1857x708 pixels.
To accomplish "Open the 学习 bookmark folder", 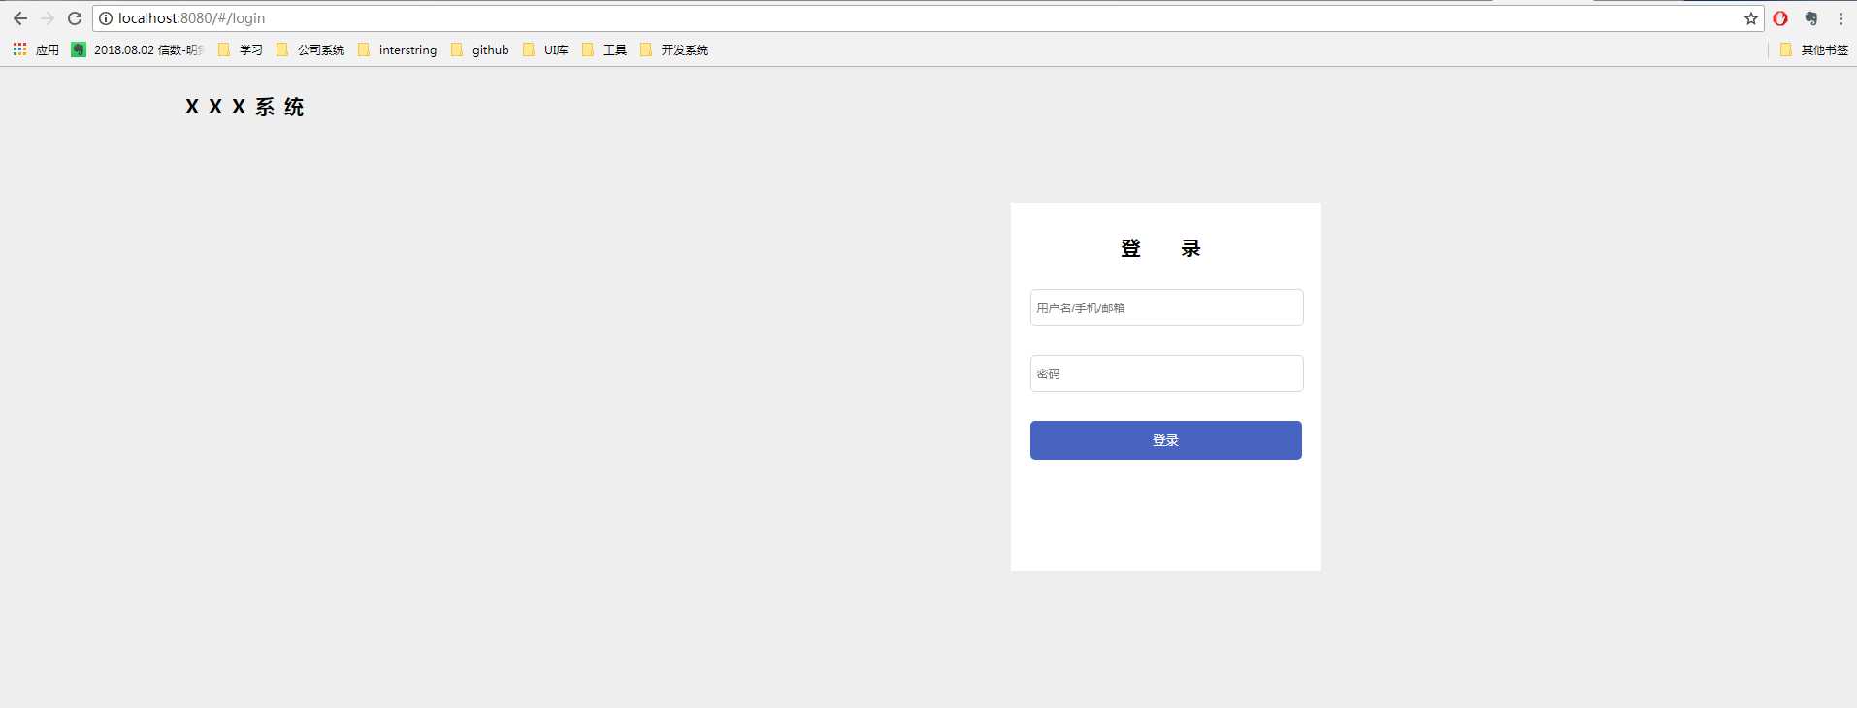I will (241, 49).
